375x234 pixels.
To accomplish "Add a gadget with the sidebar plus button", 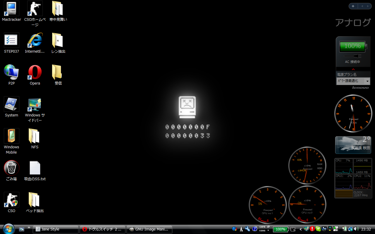I will coord(353,6).
